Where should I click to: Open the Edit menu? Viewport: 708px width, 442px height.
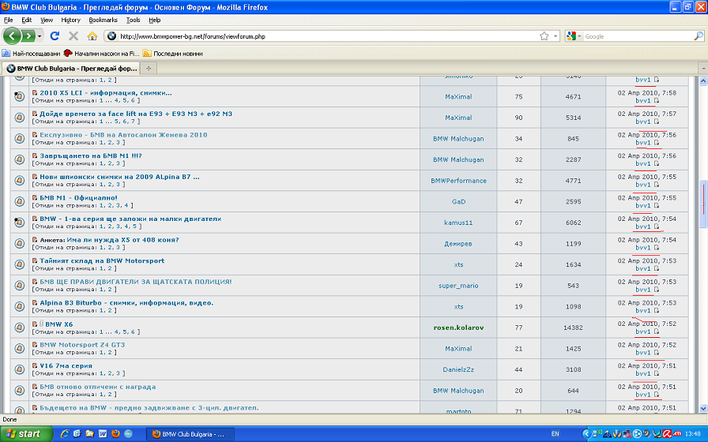(27, 20)
